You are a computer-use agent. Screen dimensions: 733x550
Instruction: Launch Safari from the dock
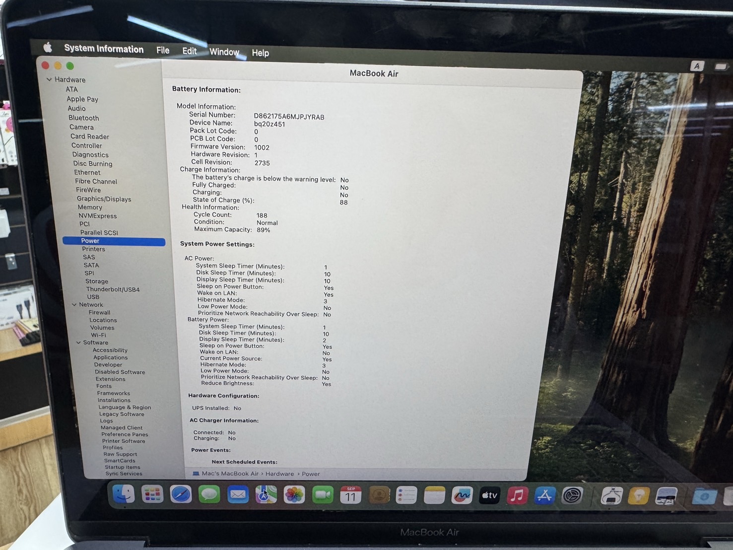point(181,494)
